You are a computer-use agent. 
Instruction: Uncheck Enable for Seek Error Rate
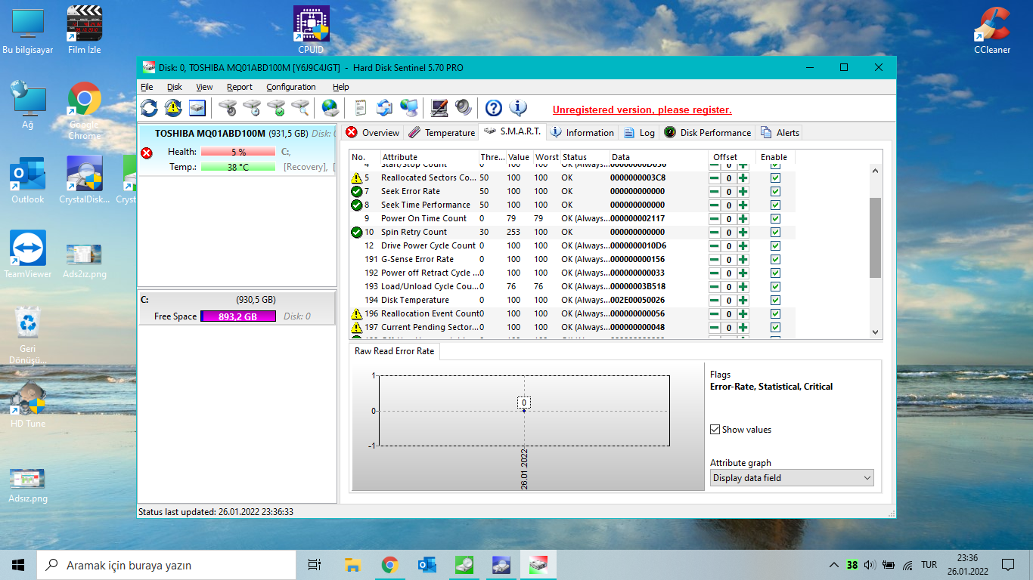pos(775,192)
